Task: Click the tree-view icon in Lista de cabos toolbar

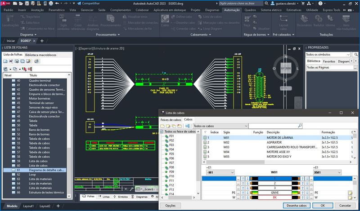Action: 187,126
